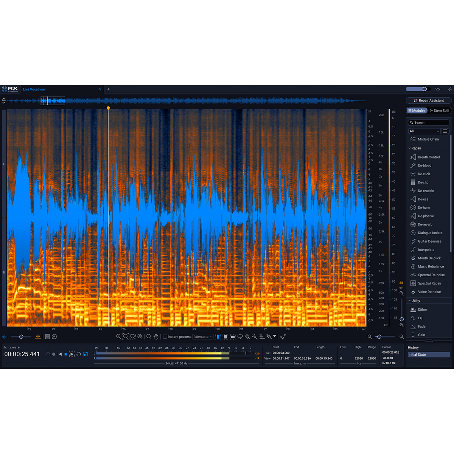The height and width of the screenshot is (454, 454).
Task: Open the De-crackle module
Action: click(422, 191)
